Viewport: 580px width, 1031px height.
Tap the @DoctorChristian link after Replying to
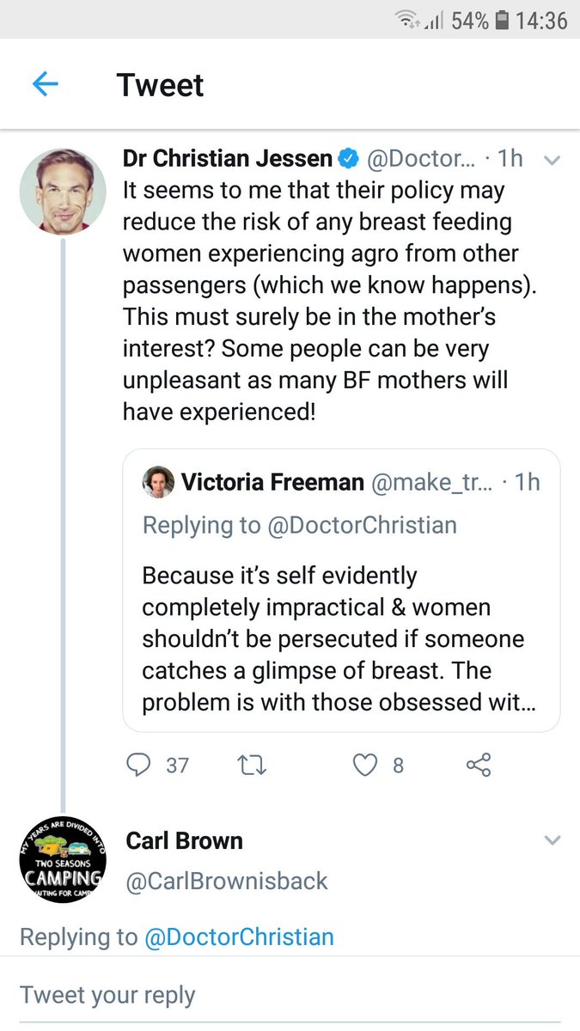pos(239,936)
